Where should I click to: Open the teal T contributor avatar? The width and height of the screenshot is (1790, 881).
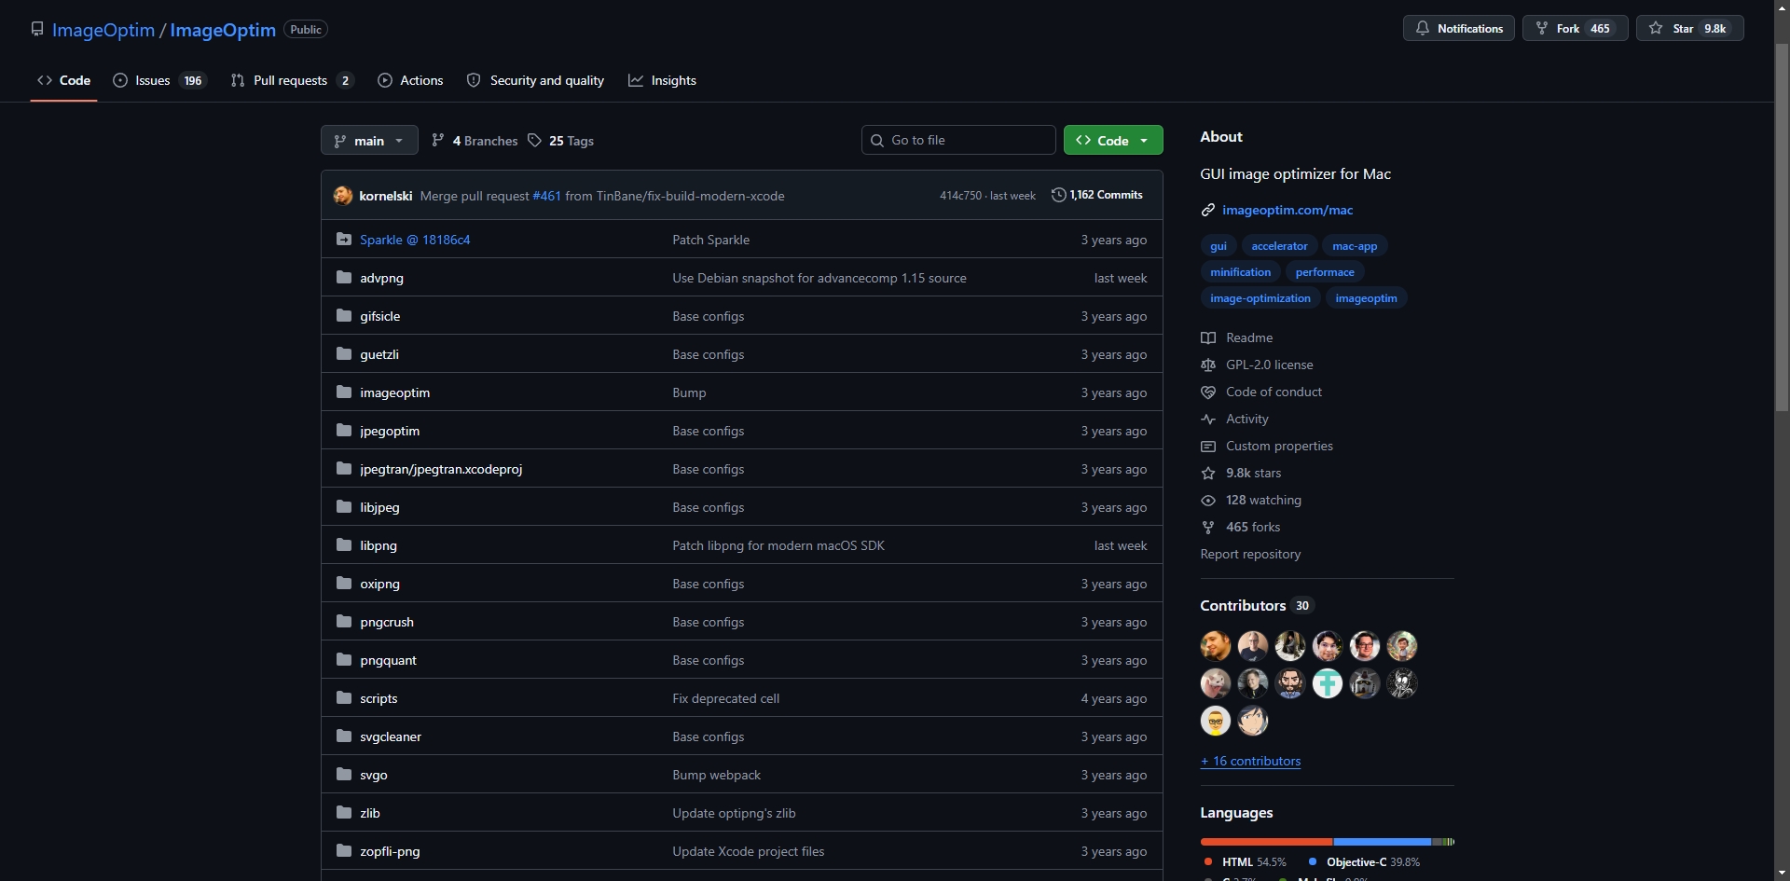pos(1328,683)
